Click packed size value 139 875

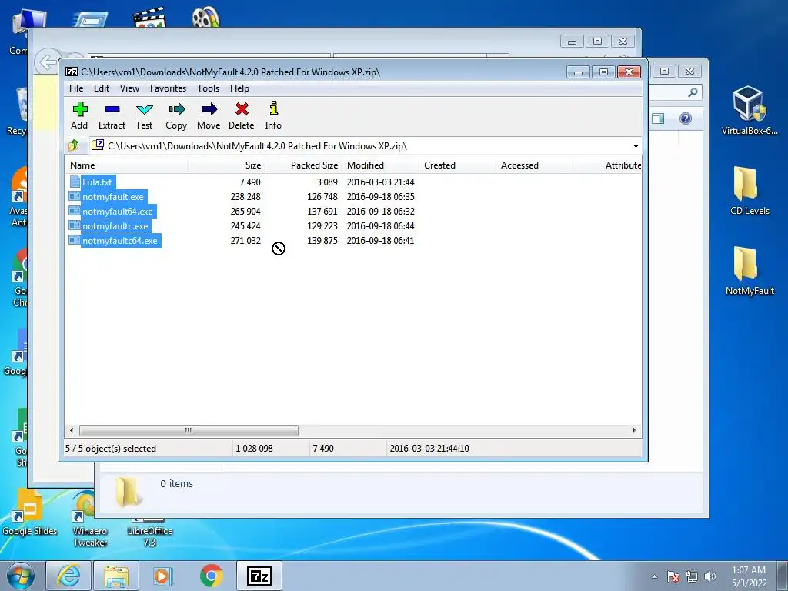[x=322, y=241]
